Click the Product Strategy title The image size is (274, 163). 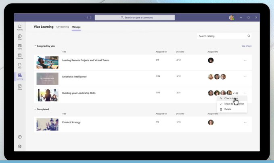pyautogui.click(x=71, y=122)
